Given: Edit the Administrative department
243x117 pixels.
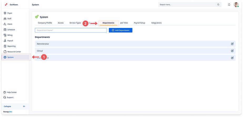Looking at the screenshot, I should (232, 44).
